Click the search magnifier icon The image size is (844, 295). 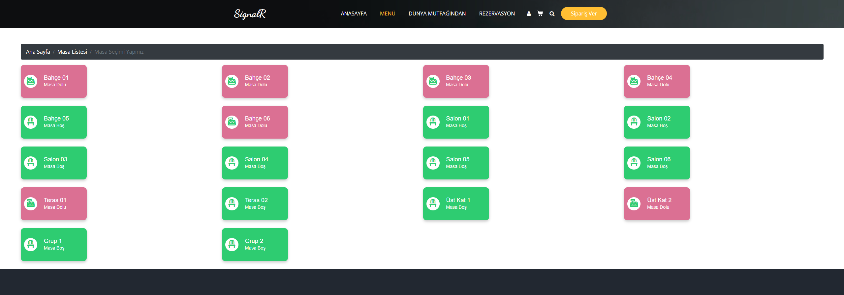[552, 14]
